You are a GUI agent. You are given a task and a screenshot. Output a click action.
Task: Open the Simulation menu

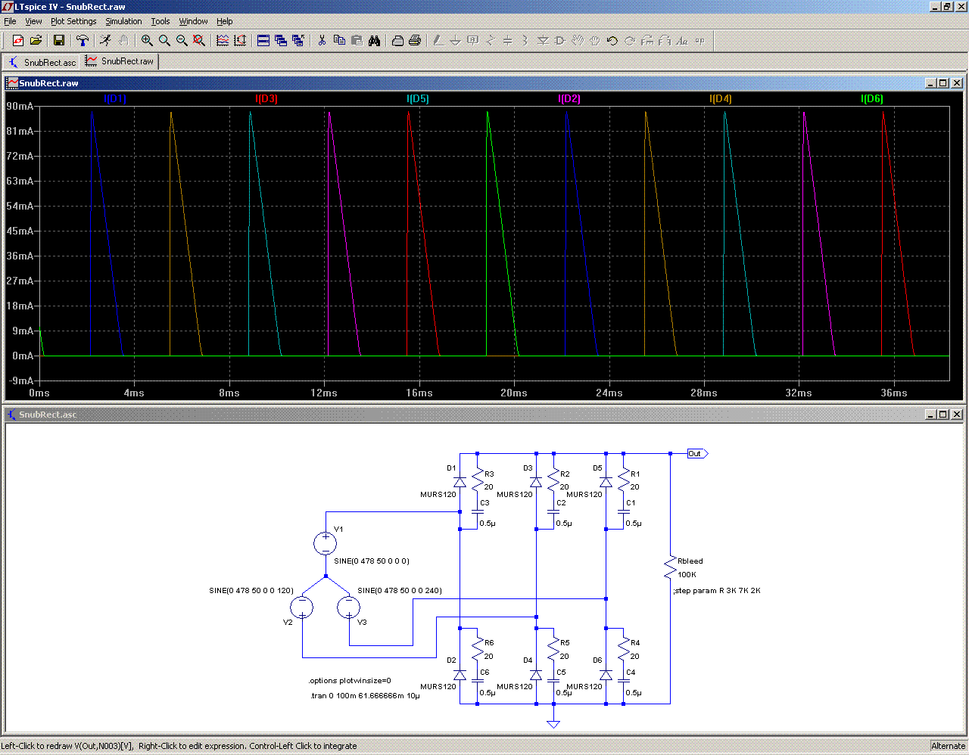[x=123, y=21]
